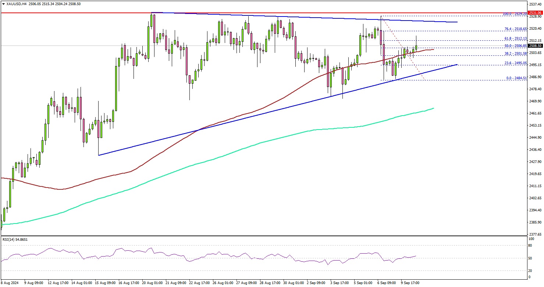The width and height of the screenshot is (544, 287).
Task: Select the Fibonacci 100.0 level label
Action: 515,14
